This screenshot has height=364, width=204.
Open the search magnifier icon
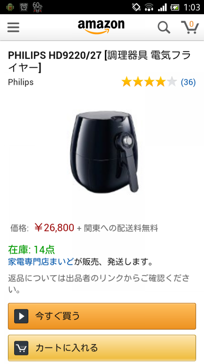tap(164, 27)
